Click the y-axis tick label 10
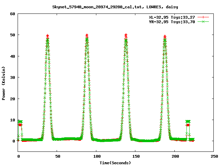The width and height of the screenshot is (221, 166). pos(12,120)
